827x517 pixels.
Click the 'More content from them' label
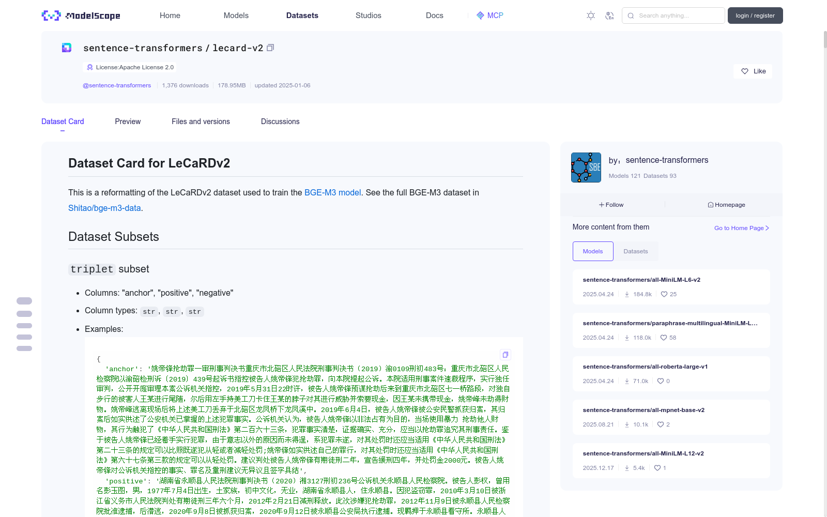point(611,227)
